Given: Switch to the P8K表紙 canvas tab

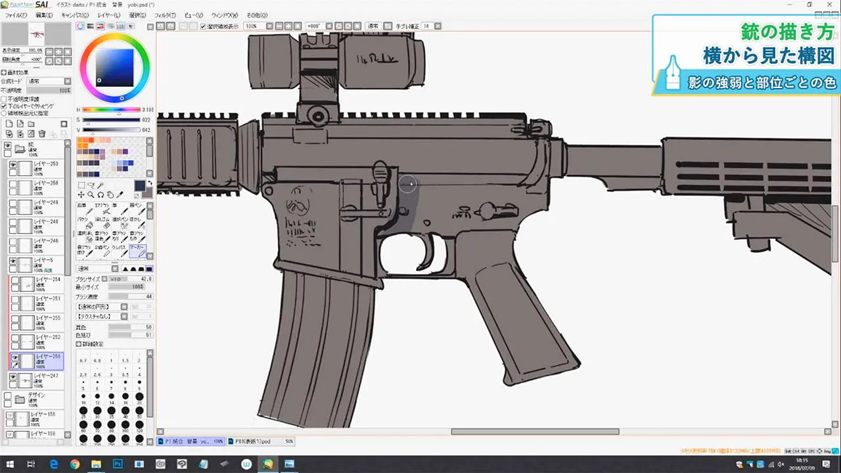Looking at the screenshot, I should click(256, 441).
